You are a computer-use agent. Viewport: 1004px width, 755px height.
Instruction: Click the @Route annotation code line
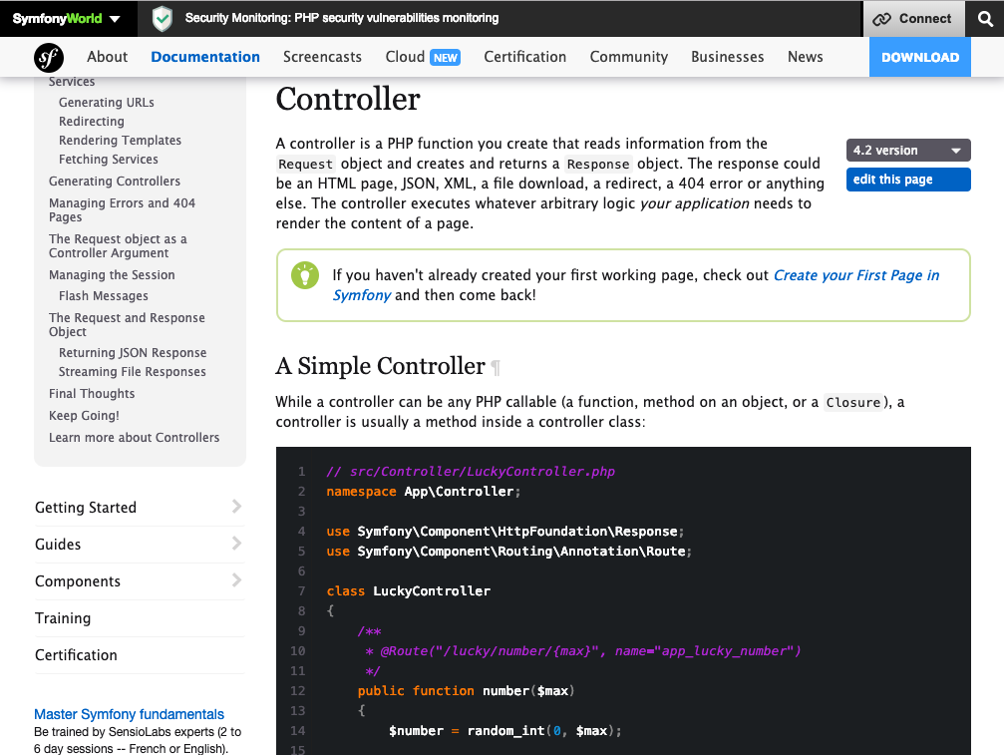point(582,651)
